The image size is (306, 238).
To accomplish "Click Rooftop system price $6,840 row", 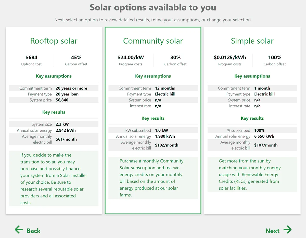I will (54, 100).
